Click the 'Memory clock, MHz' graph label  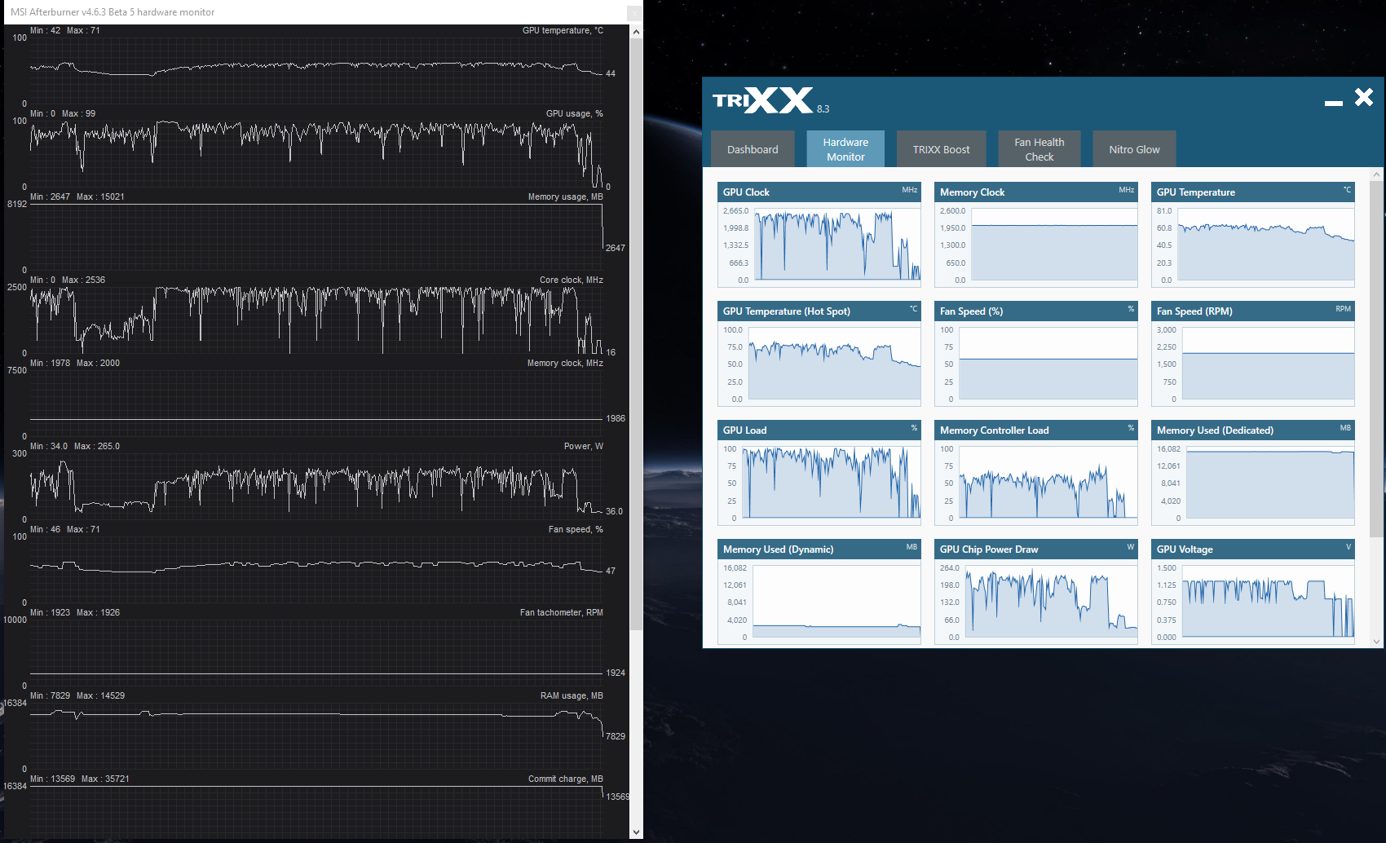(x=565, y=363)
